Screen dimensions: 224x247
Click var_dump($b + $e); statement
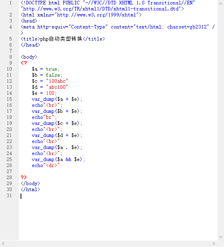tap(57, 111)
